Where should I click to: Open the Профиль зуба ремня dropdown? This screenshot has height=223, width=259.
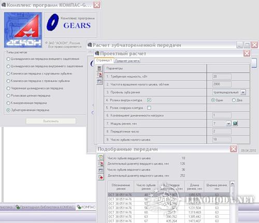[x=243, y=92]
